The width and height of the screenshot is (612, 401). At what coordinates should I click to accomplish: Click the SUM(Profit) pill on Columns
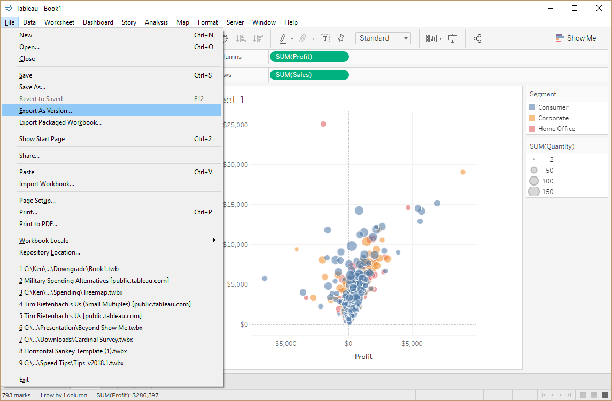coord(309,56)
